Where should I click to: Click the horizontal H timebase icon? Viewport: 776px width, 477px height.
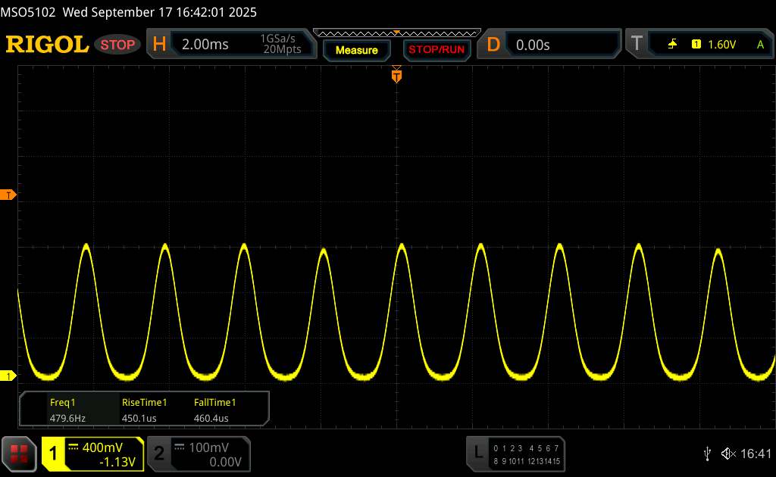159,45
